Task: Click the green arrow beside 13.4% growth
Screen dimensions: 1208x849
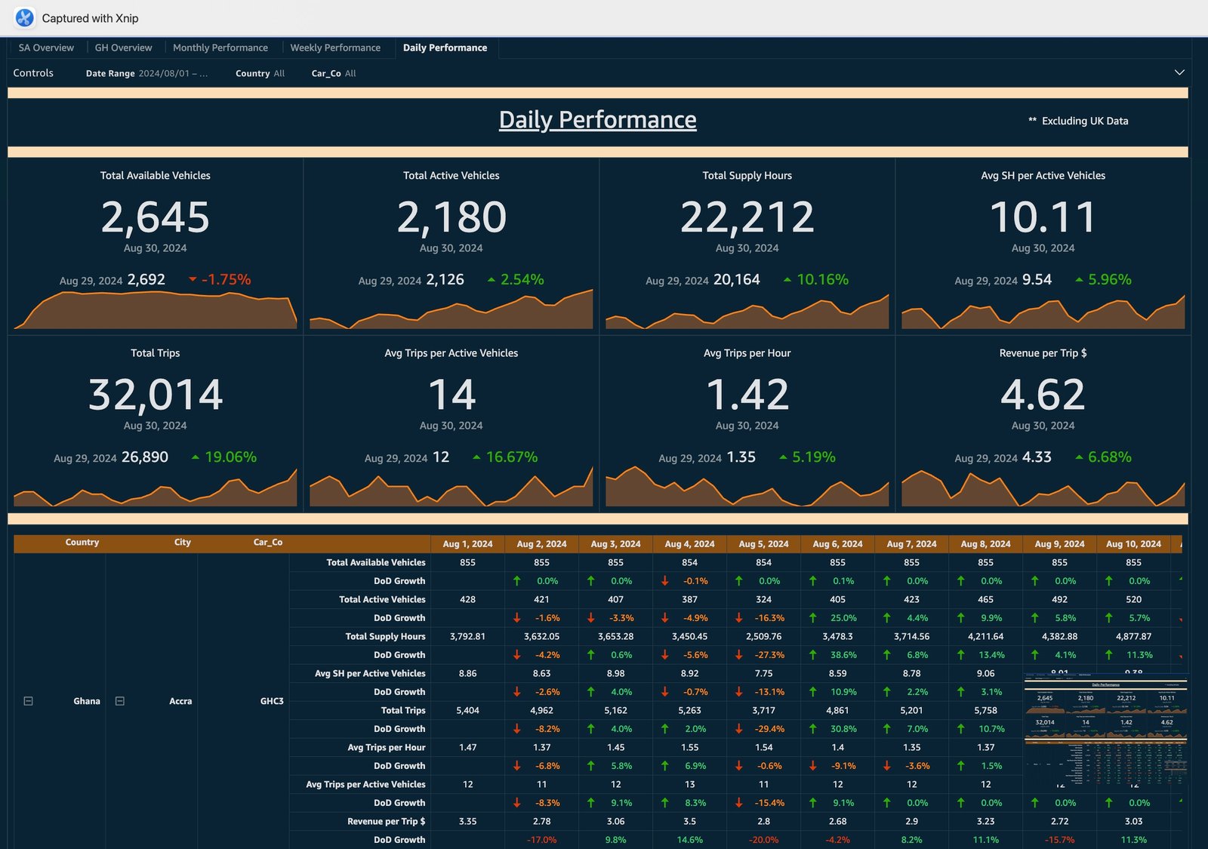Action: [x=961, y=654]
